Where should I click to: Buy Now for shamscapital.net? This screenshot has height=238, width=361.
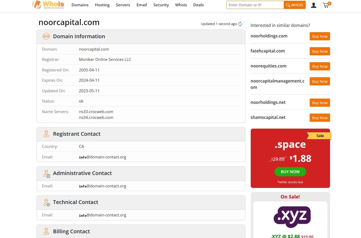click(x=320, y=118)
